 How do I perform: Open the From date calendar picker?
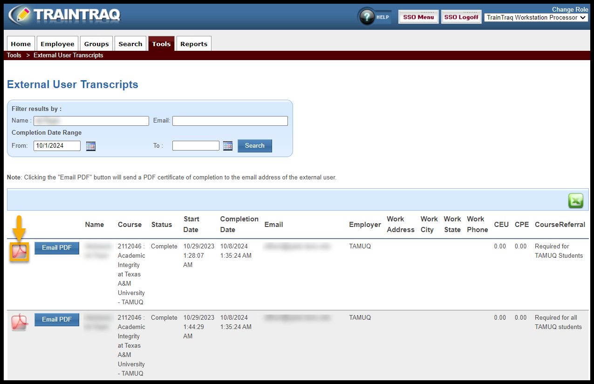pyautogui.click(x=91, y=146)
